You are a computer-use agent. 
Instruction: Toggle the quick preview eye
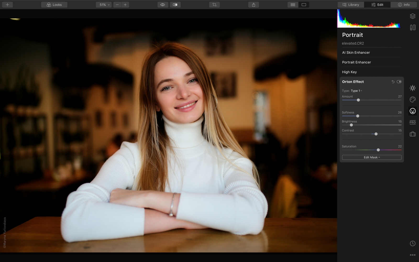[163, 5]
